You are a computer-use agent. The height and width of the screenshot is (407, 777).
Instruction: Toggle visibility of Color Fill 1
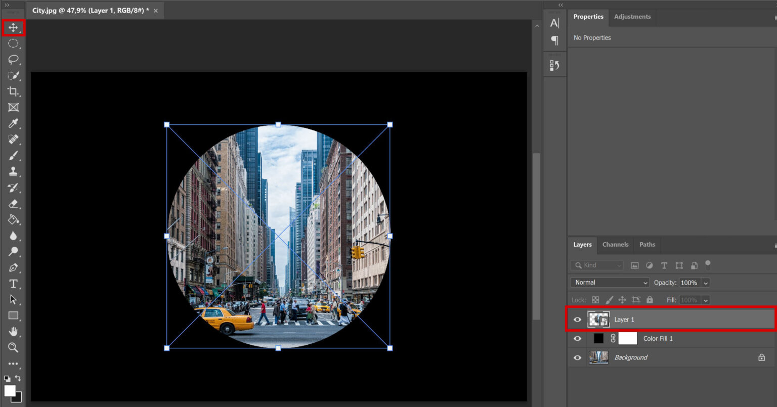pos(577,338)
